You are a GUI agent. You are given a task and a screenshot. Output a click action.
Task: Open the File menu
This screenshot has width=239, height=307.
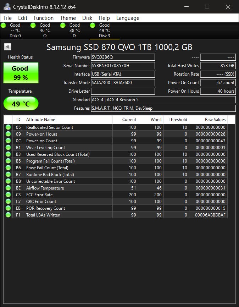click(8, 18)
